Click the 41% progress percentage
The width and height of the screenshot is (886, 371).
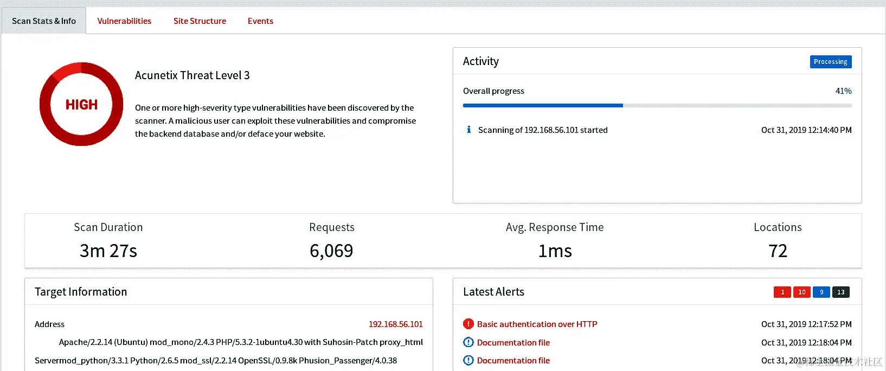pos(843,91)
